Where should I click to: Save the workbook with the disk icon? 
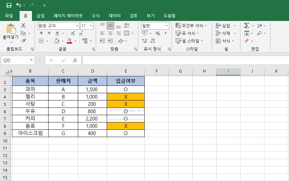coord(9,5)
